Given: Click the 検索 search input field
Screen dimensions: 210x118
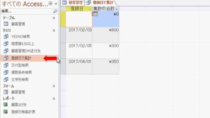Looking at the screenshot, I should [27, 11].
